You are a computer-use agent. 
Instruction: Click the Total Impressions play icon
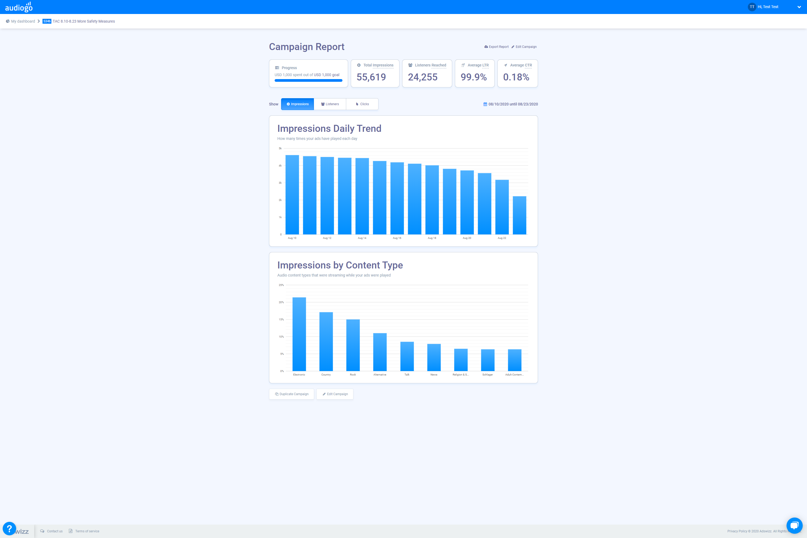359,65
